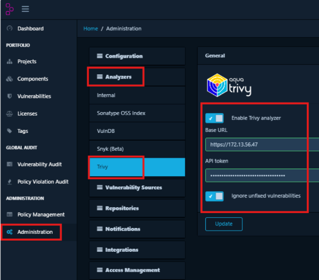Toggle Ignore unfixed vulnerabilities switch
This screenshot has width=319, height=280.
(x=215, y=196)
